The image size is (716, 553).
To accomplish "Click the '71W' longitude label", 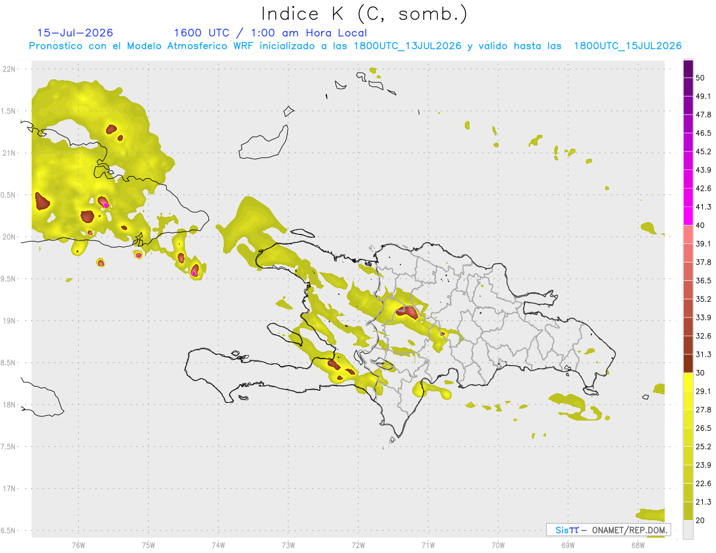I will pos(428,545).
